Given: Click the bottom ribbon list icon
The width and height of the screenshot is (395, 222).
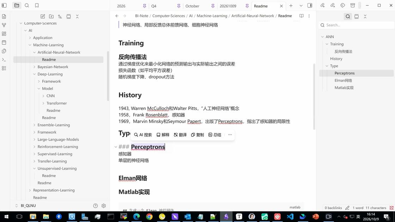Looking at the screenshot, I should coord(4,68).
